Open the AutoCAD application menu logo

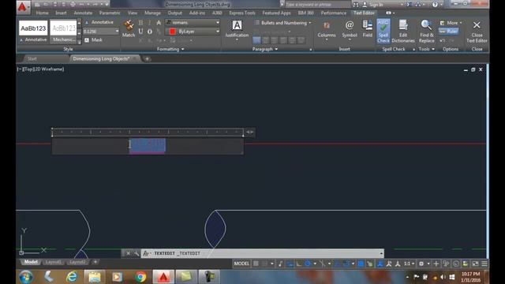[23, 7]
